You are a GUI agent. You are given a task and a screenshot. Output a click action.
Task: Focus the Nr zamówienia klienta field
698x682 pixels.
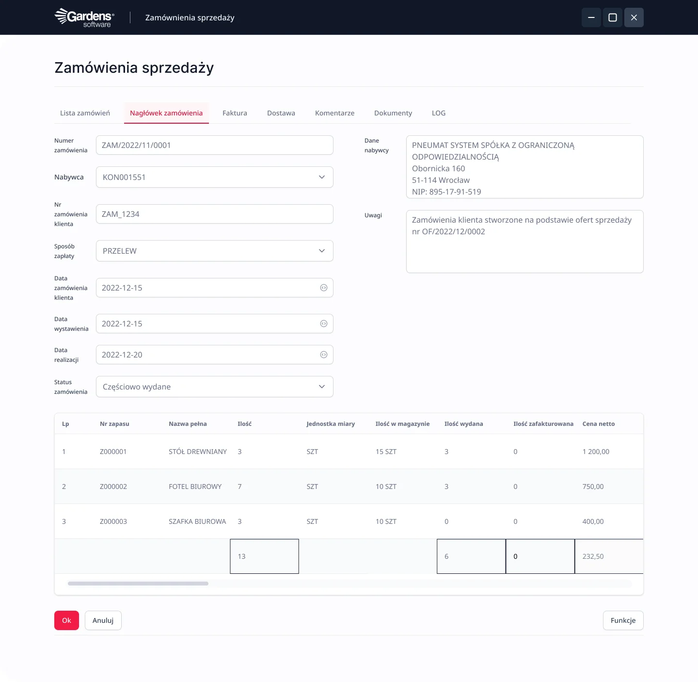[x=214, y=214]
